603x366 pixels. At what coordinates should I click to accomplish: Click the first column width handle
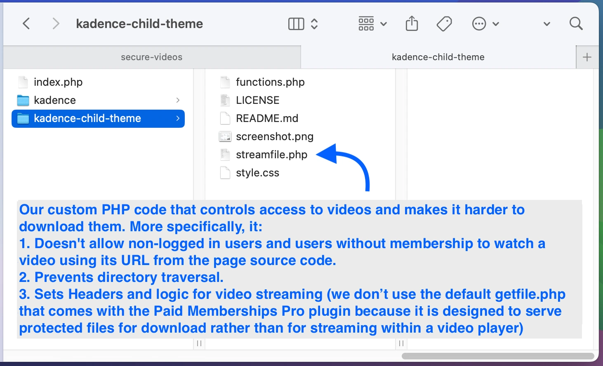pos(199,343)
